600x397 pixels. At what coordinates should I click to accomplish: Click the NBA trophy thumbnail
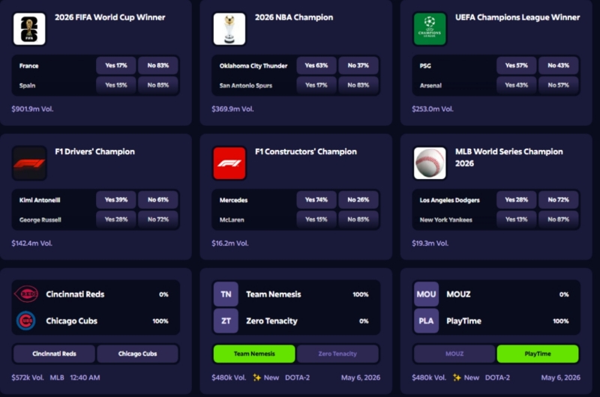coord(229,29)
